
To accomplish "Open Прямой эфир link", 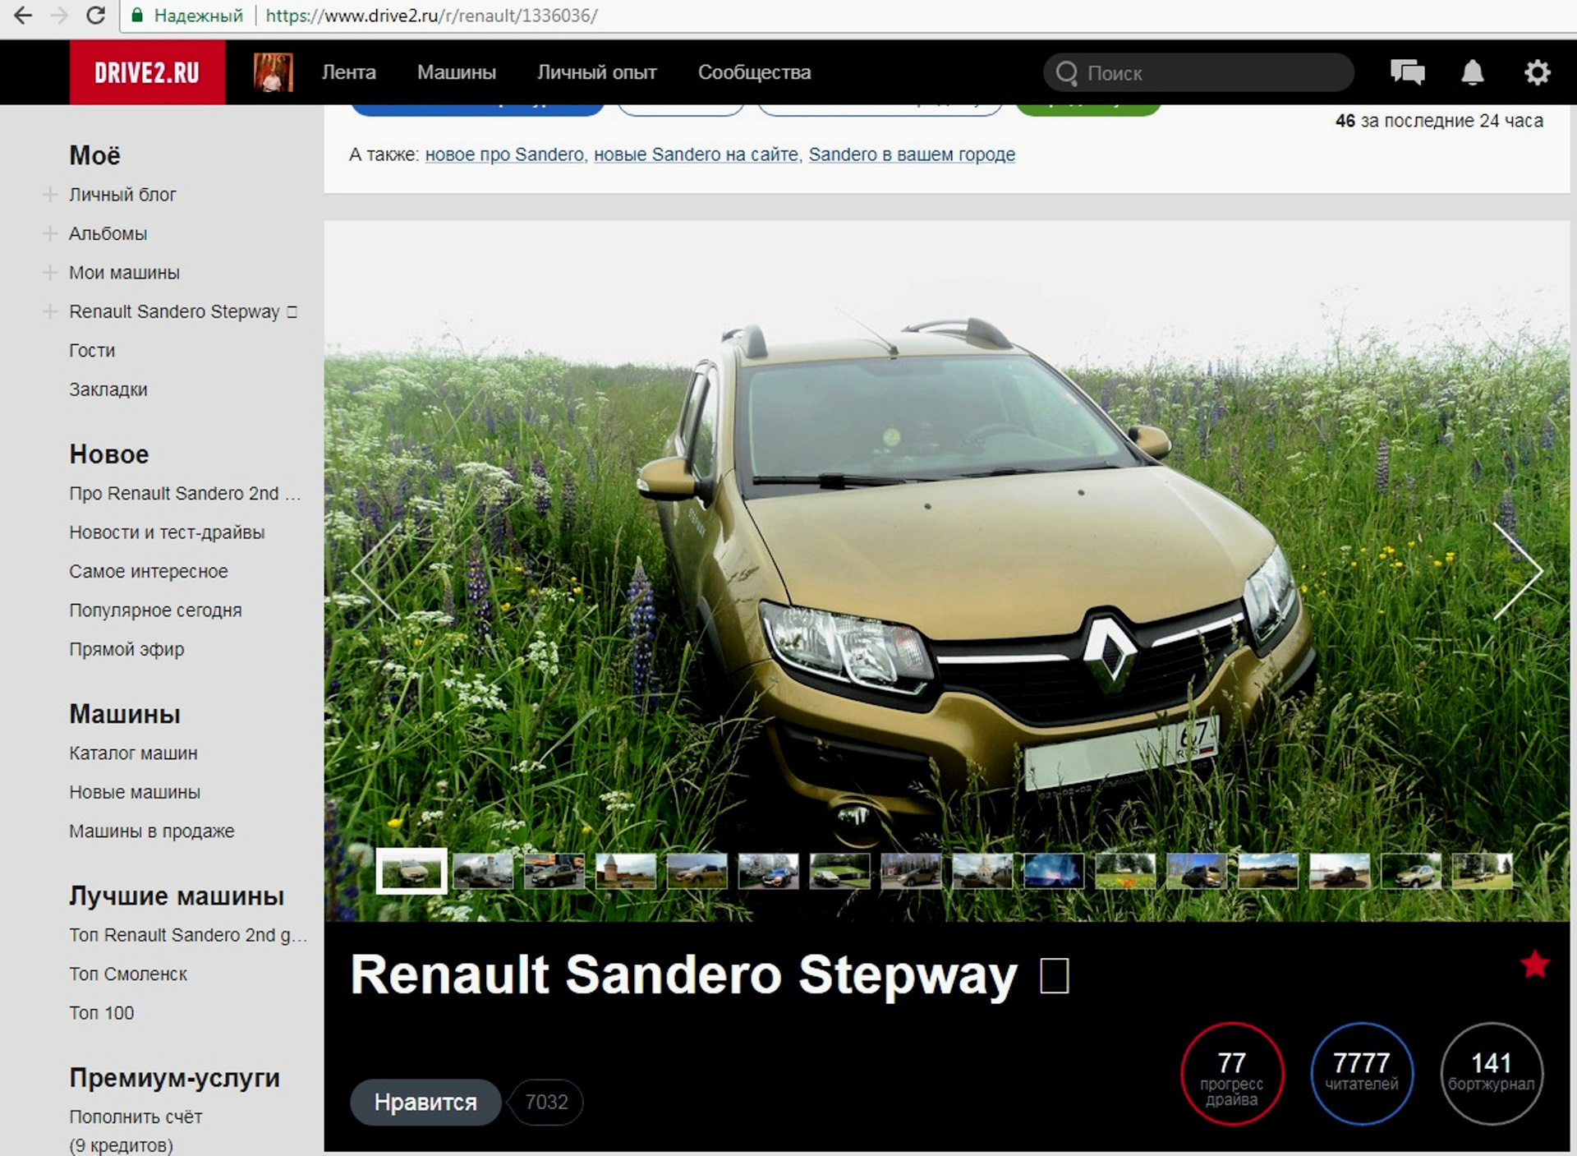I will point(126,649).
